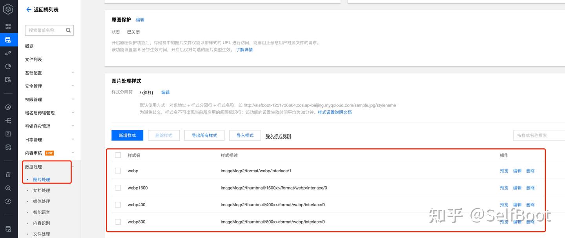565x238 pixels.
Task: Open the pie chart statistics icon
Action: coord(8,66)
